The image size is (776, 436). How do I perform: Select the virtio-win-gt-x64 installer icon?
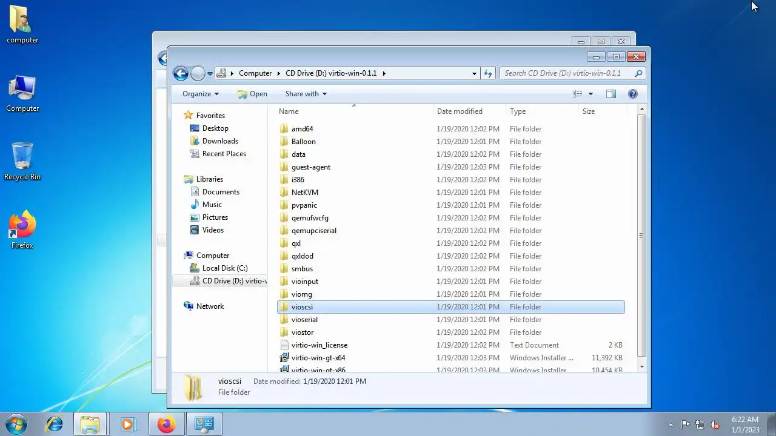(x=284, y=358)
